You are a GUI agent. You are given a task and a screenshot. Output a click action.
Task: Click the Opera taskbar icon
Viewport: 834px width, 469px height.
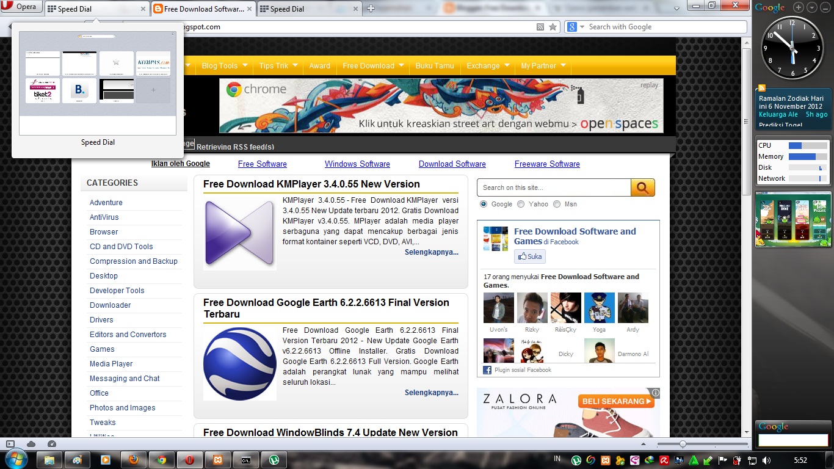189,460
